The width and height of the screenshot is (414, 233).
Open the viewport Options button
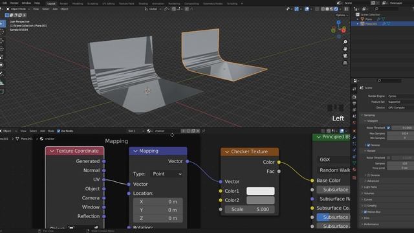pos(342,15)
